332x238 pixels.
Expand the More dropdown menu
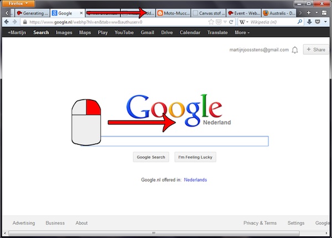pyautogui.click(x=242, y=33)
